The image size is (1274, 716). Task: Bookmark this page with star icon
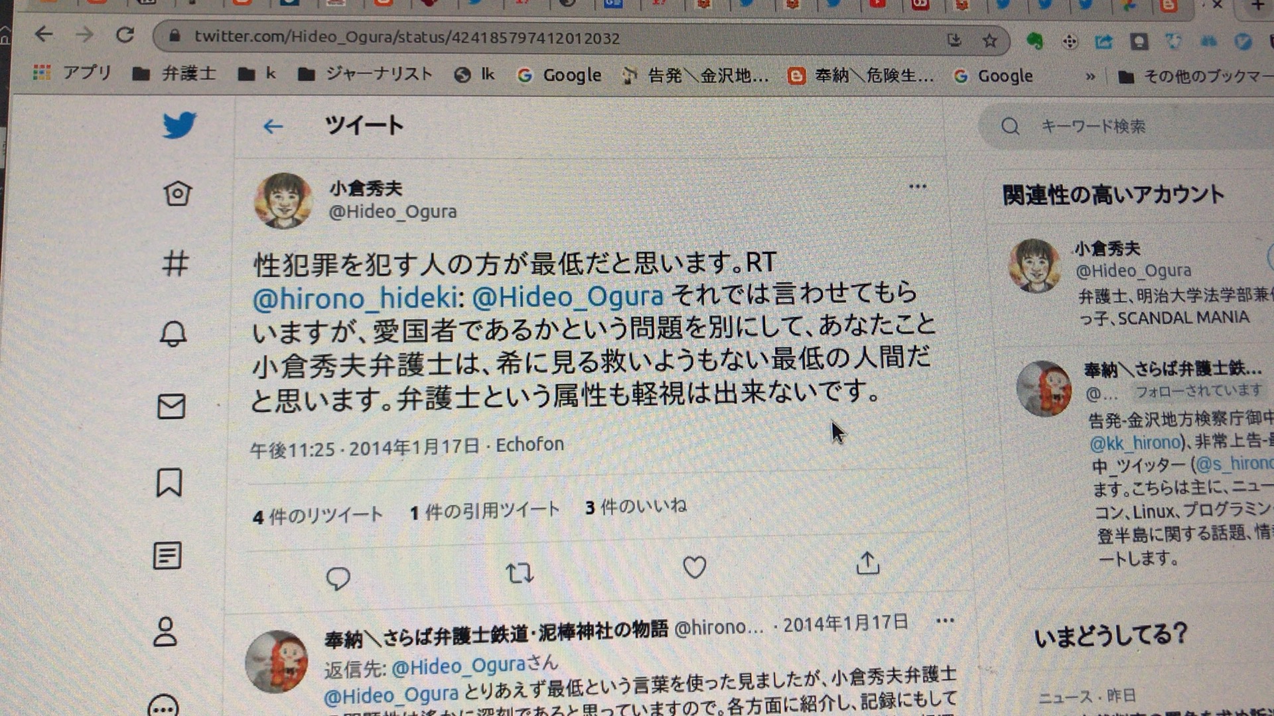coord(990,41)
